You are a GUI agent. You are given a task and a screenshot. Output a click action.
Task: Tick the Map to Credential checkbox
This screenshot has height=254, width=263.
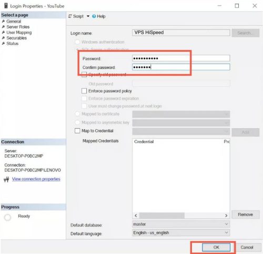(x=77, y=131)
